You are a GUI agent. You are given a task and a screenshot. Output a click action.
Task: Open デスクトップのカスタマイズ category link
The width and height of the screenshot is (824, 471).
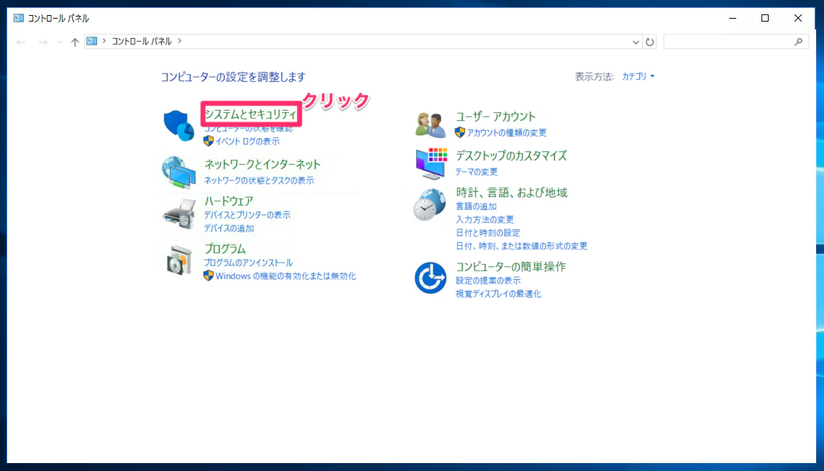[x=511, y=155]
